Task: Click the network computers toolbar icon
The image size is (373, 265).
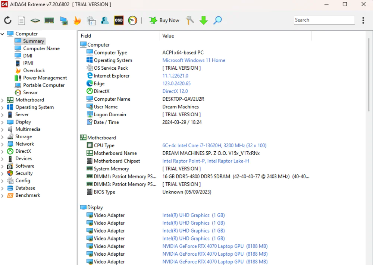Action: [x=63, y=20]
